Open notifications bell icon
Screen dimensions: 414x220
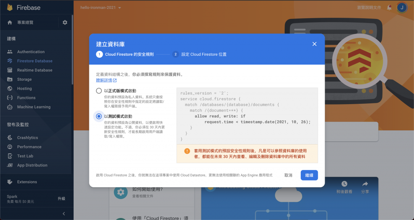(389, 7)
